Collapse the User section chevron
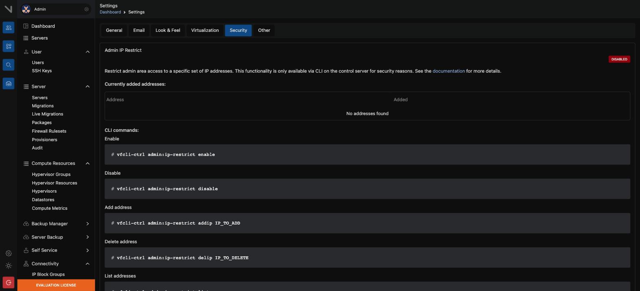 pyautogui.click(x=87, y=52)
